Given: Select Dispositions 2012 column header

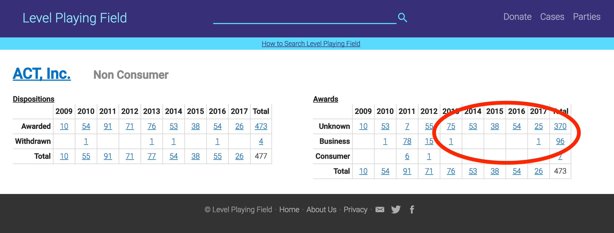Looking at the screenshot, I should 130,111.
